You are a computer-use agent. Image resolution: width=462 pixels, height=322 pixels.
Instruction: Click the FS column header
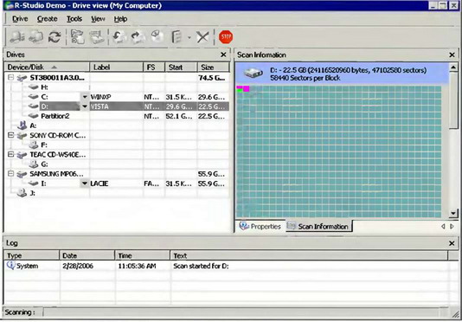[154, 67]
